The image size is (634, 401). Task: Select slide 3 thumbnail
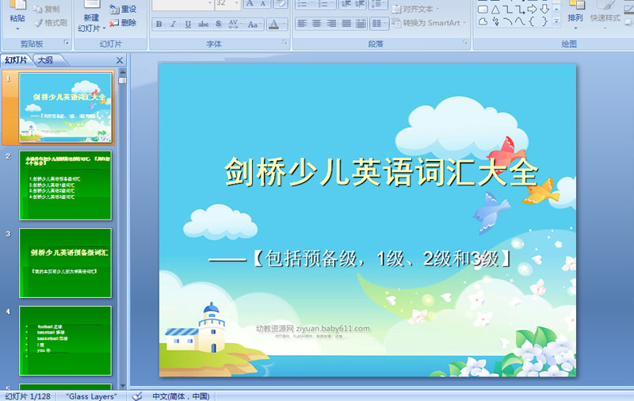(x=65, y=263)
